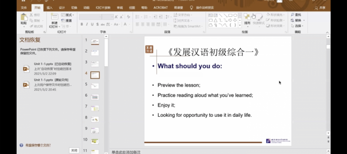Toggle Underline formatting
The width and height of the screenshot is (347, 154).
(92, 24)
